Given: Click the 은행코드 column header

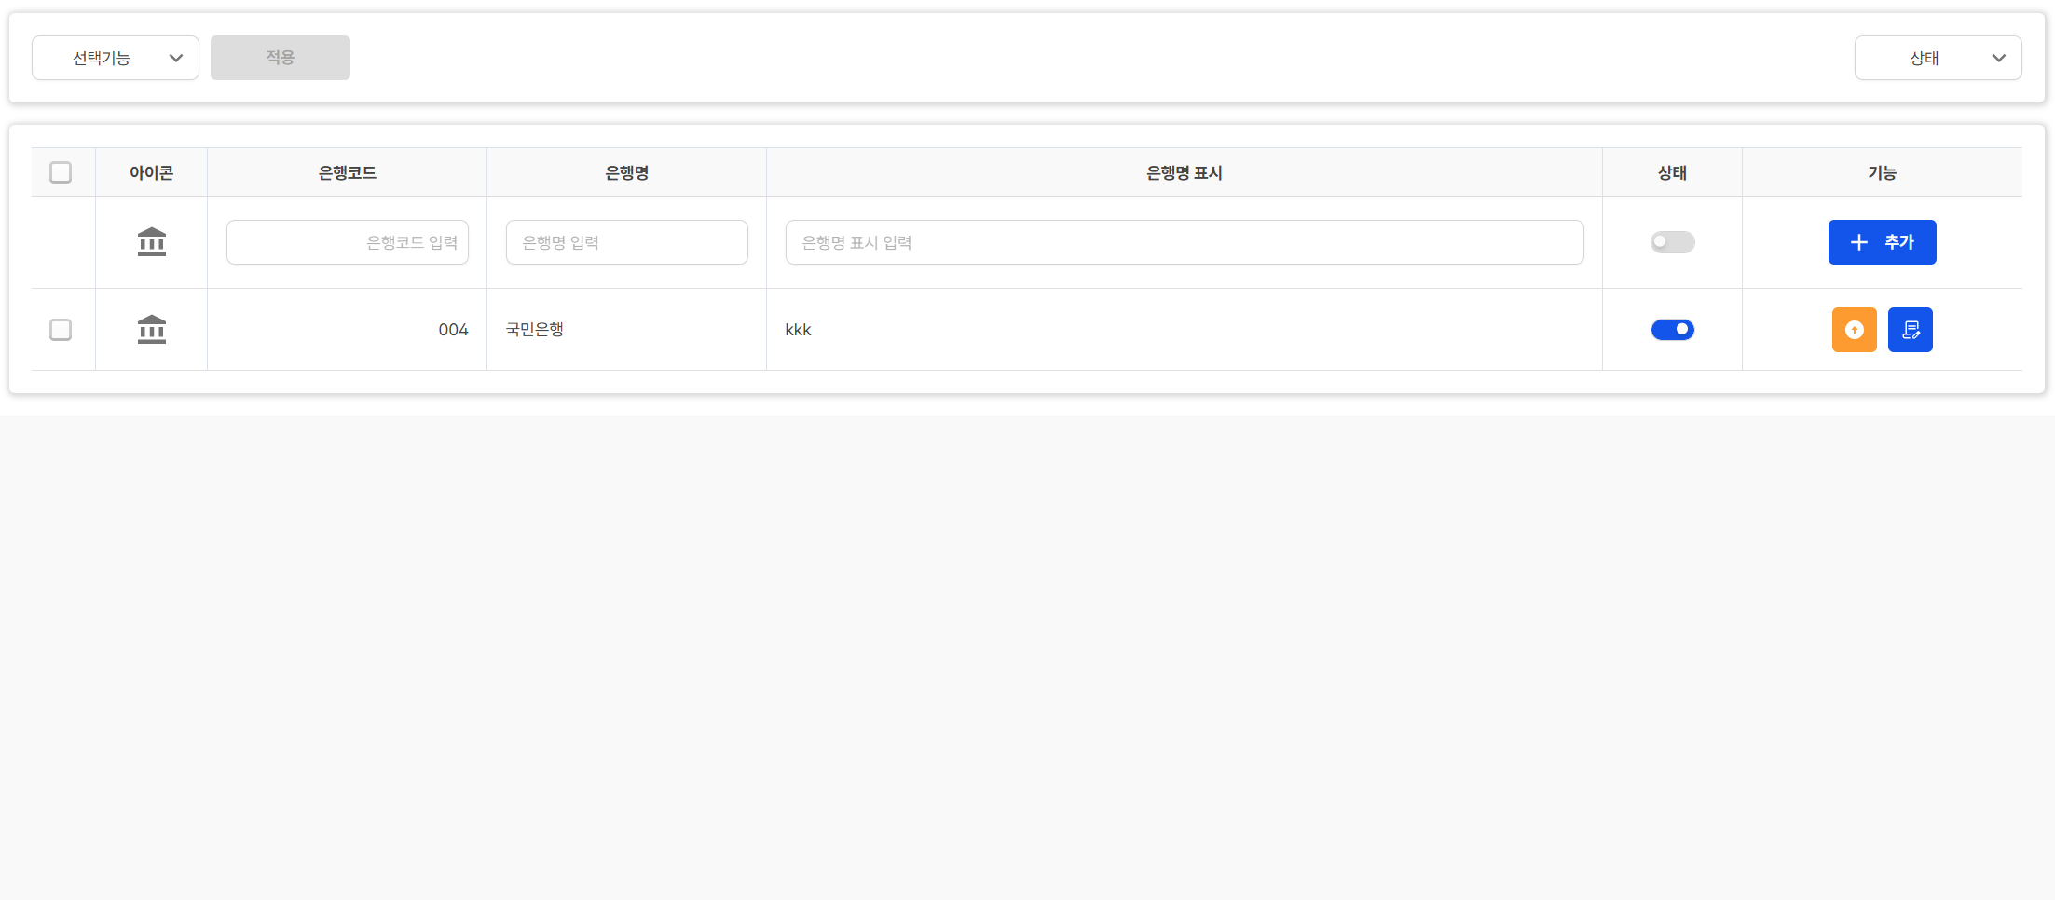Looking at the screenshot, I should click(x=347, y=172).
